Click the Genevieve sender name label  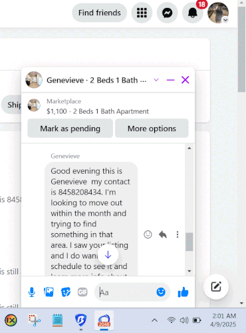(65, 156)
